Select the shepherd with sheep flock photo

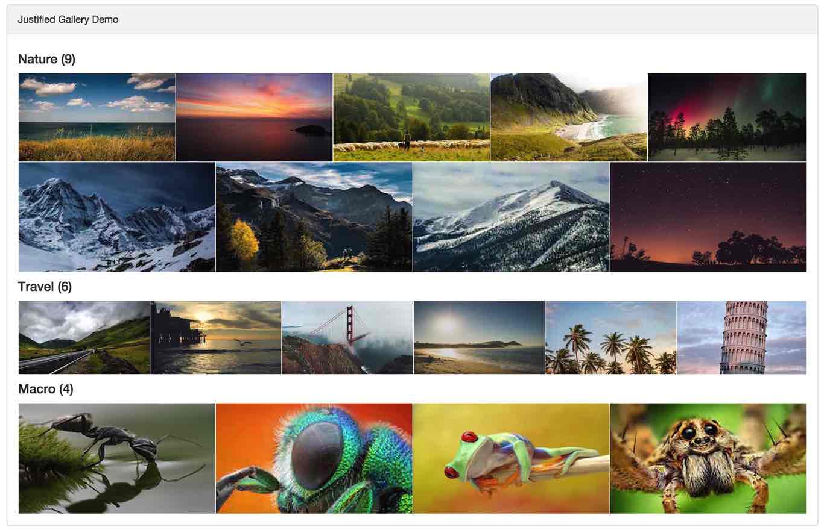(411, 117)
